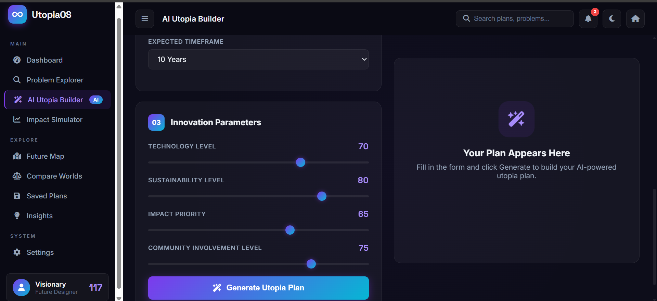
Task: Open the notifications bell icon
Action: click(588, 19)
